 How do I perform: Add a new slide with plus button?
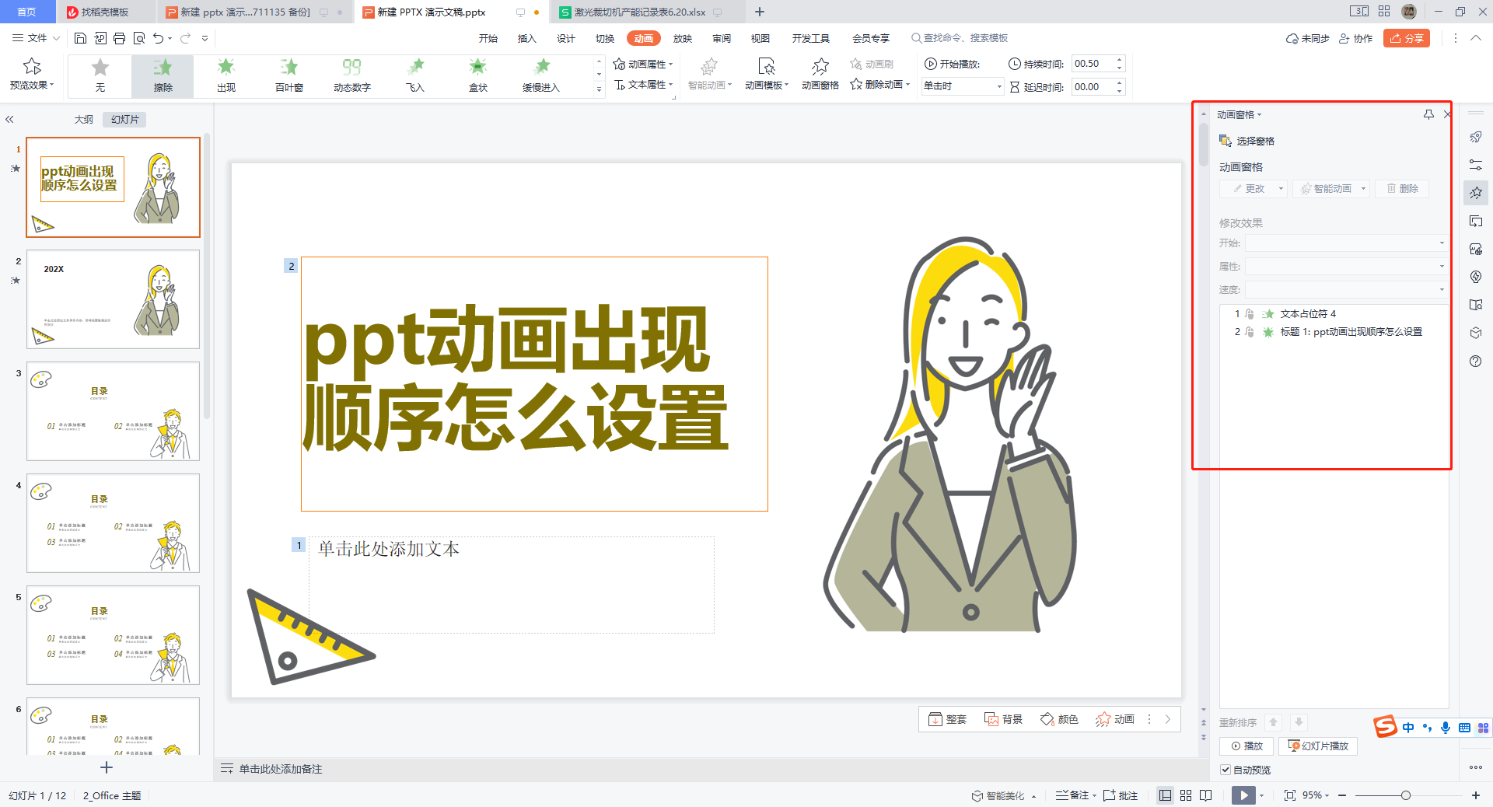coord(107,767)
